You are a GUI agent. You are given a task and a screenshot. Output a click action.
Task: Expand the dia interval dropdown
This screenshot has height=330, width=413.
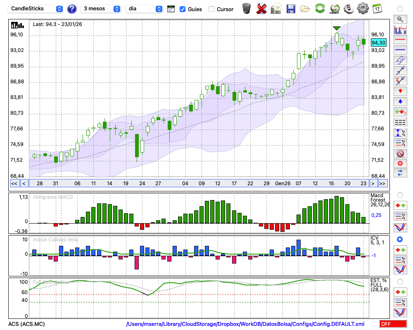coord(144,9)
